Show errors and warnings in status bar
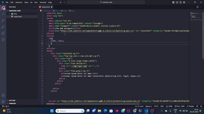The height and width of the screenshot is (114, 204). click(x=5, y=106)
